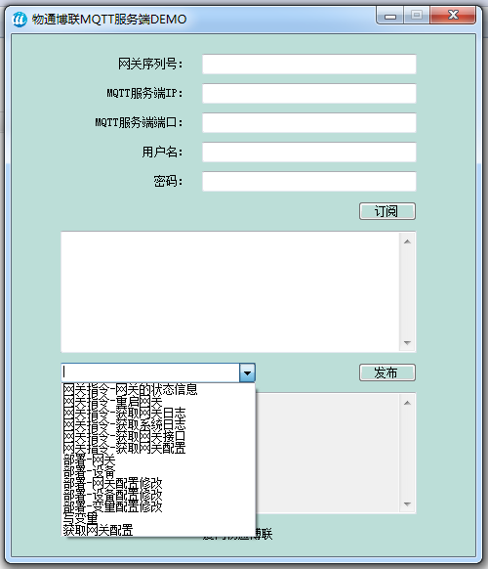Focus the MQTT服务端IP text box
This screenshot has width=488, height=569.
tap(309, 94)
